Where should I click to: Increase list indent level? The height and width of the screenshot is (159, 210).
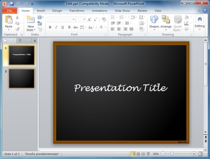[119, 23]
